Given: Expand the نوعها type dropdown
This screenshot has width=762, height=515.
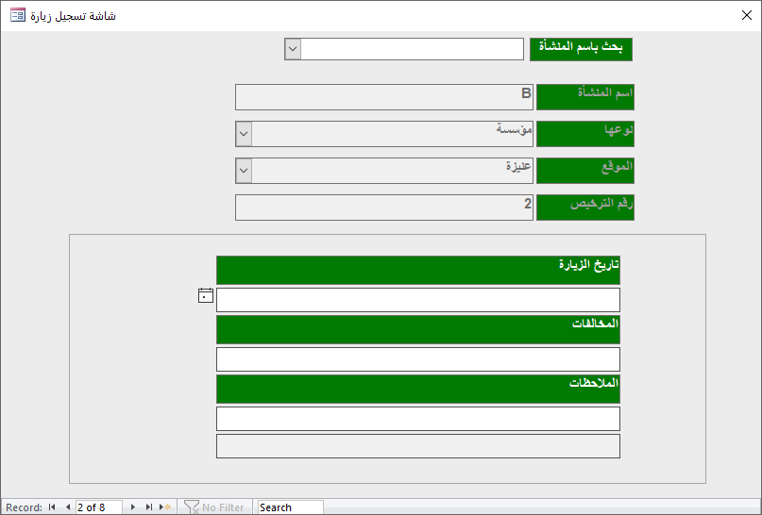Looking at the screenshot, I should click(x=244, y=134).
